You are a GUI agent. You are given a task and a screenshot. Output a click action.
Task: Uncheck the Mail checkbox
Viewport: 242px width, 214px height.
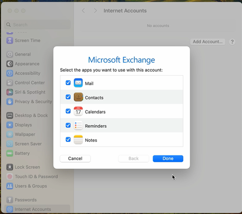68,83
